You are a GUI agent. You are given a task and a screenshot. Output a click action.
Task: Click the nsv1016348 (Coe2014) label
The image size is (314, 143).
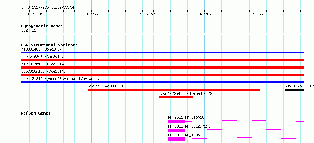click(42, 57)
